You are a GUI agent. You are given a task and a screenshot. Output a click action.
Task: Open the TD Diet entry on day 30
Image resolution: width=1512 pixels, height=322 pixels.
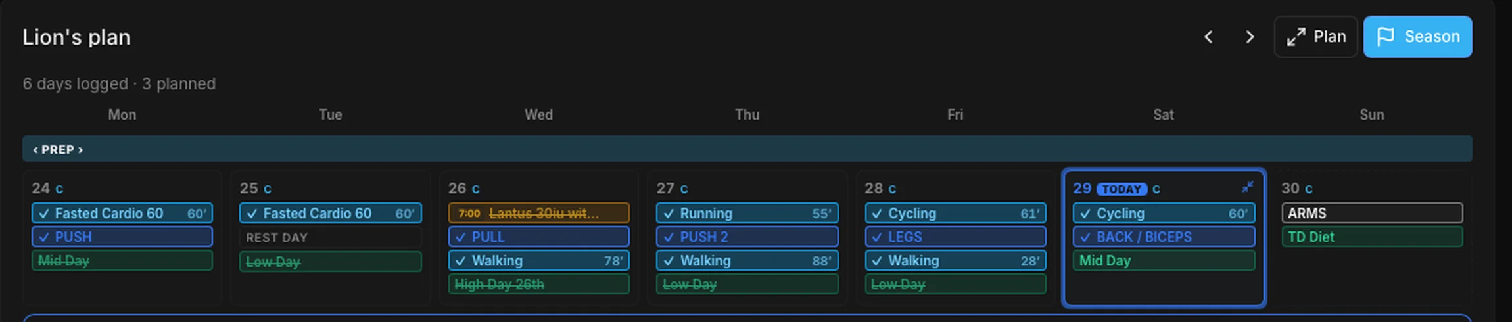[x=1372, y=237]
